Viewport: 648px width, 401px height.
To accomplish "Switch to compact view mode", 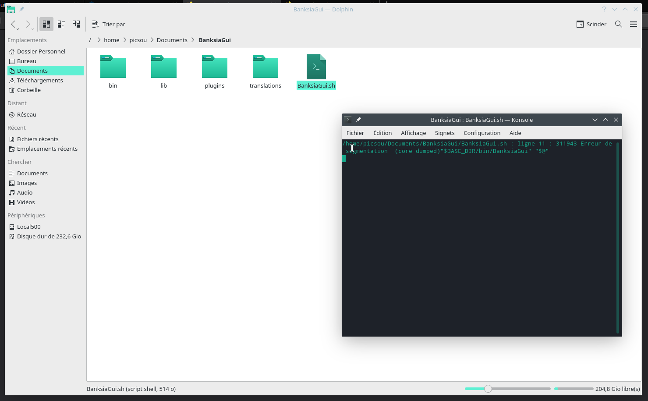I will pos(61,24).
